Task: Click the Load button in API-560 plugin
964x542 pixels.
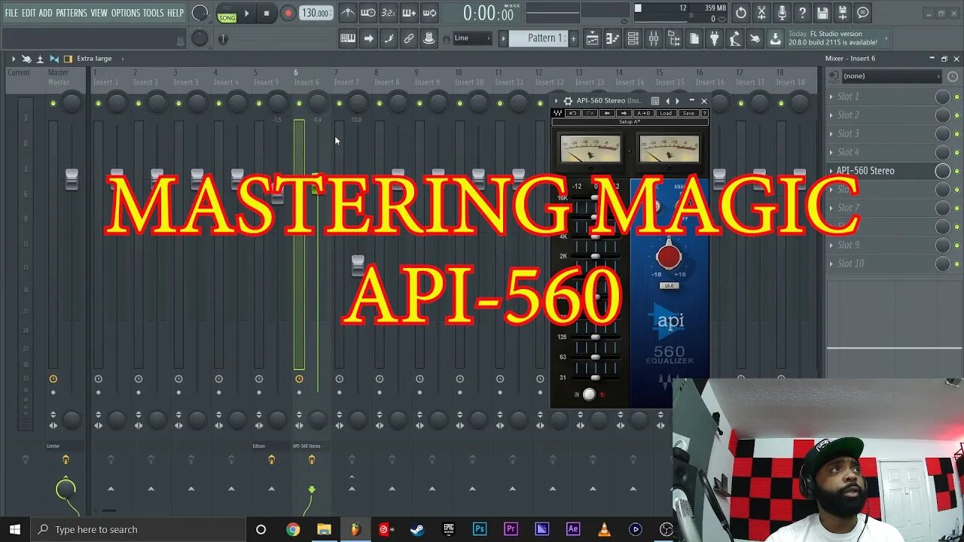Action: pyautogui.click(x=666, y=113)
